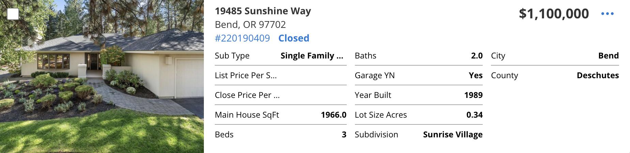This screenshot has width=630, height=153.
Task: Click the Beds row value 3
Action: (344, 135)
